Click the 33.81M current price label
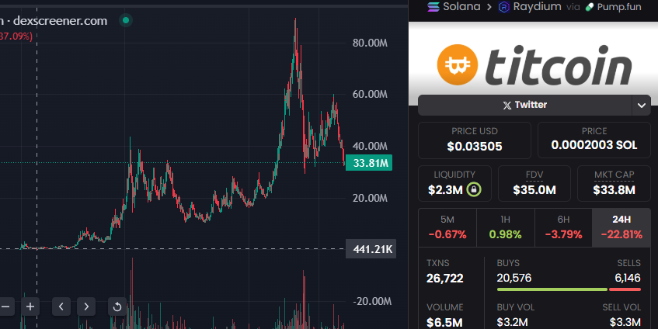This screenshot has width=658, height=329. pos(369,163)
